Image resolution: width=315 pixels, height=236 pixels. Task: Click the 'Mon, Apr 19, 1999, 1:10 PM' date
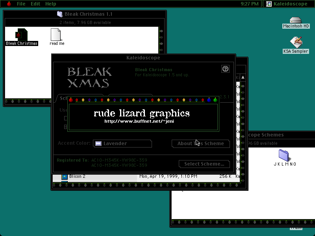(x=169, y=176)
